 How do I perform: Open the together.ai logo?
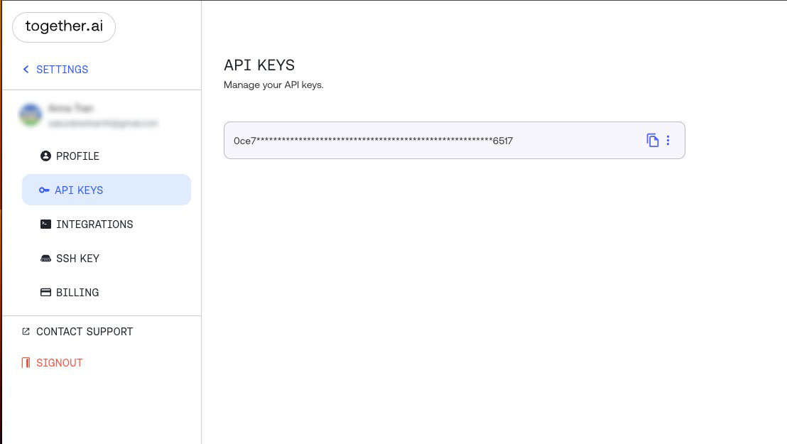click(64, 26)
